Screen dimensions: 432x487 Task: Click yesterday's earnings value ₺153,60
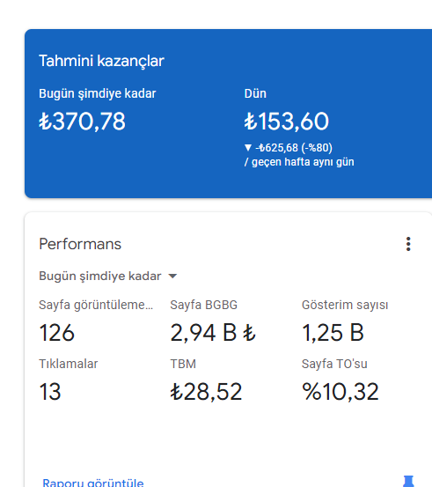coord(287,122)
